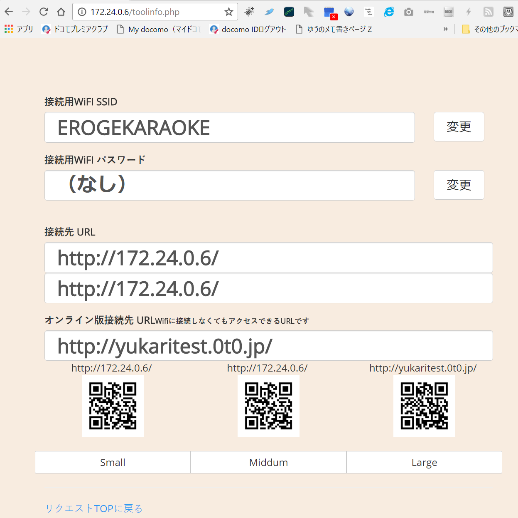Click the 接続用WiFI パスワード label

coord(95,160)
